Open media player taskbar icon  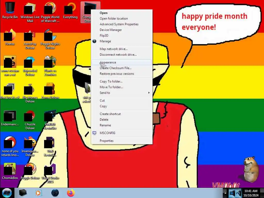coord(38,193)
